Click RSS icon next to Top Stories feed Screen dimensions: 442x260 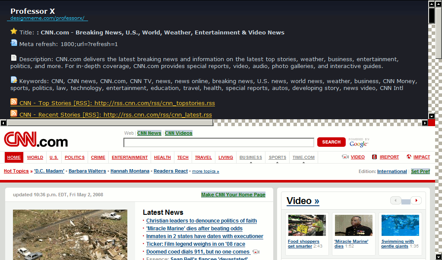(x=14, y=102)
